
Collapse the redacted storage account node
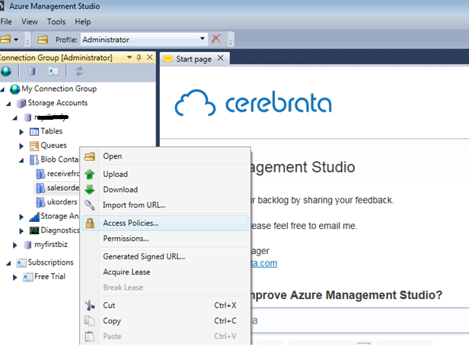pyautogui.click(x=14, y=117)
